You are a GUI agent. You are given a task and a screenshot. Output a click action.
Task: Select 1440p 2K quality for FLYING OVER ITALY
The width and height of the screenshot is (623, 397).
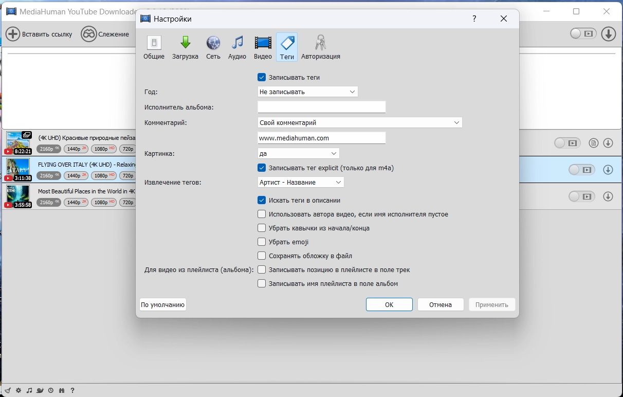(76, 176)
